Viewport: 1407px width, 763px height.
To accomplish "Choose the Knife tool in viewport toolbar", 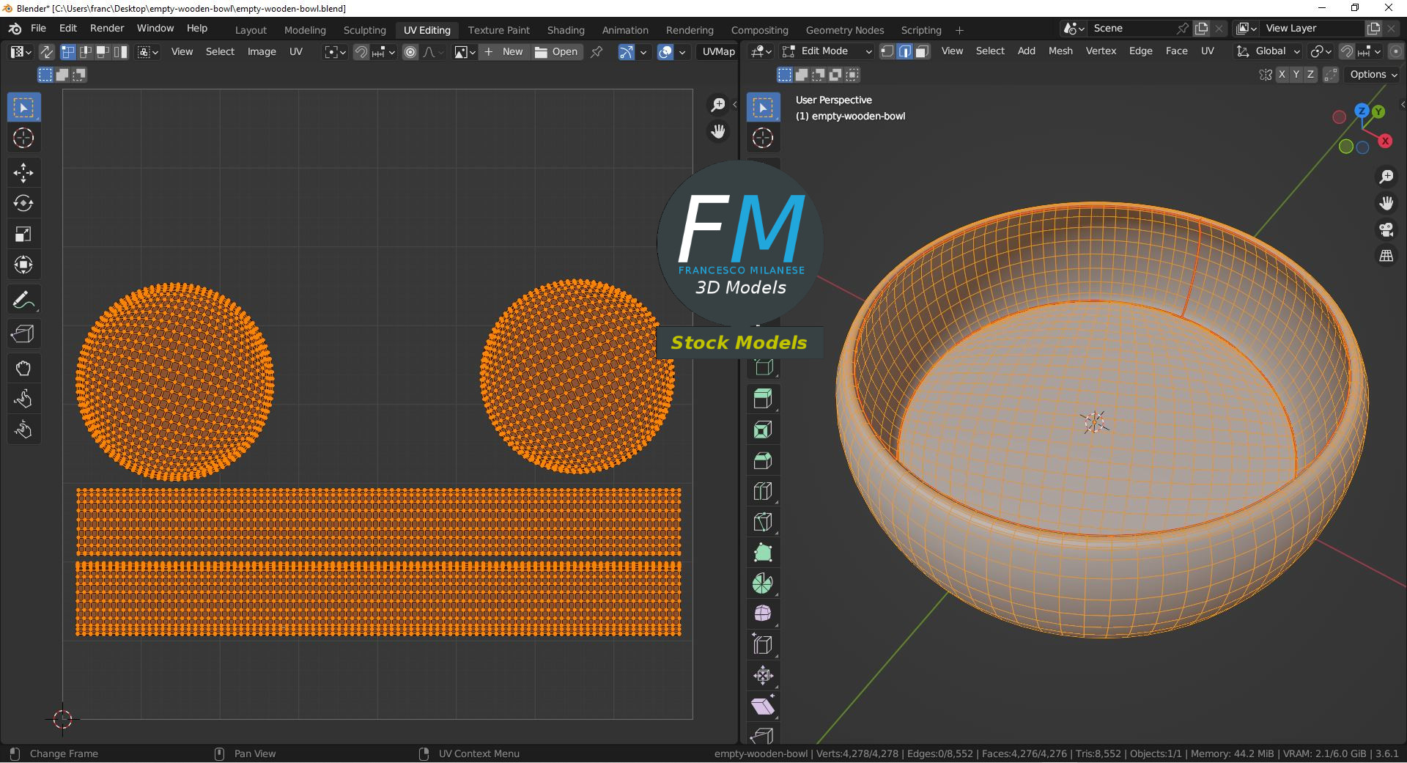I will coord(763,522).
